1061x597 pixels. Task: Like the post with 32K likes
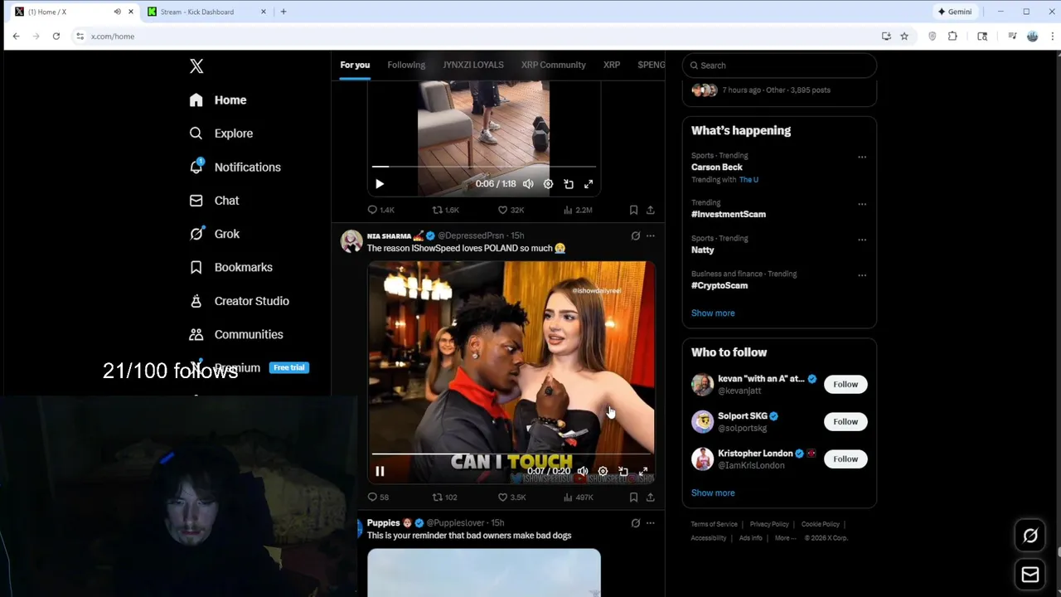pyautogui.click(x=510, y=210)
